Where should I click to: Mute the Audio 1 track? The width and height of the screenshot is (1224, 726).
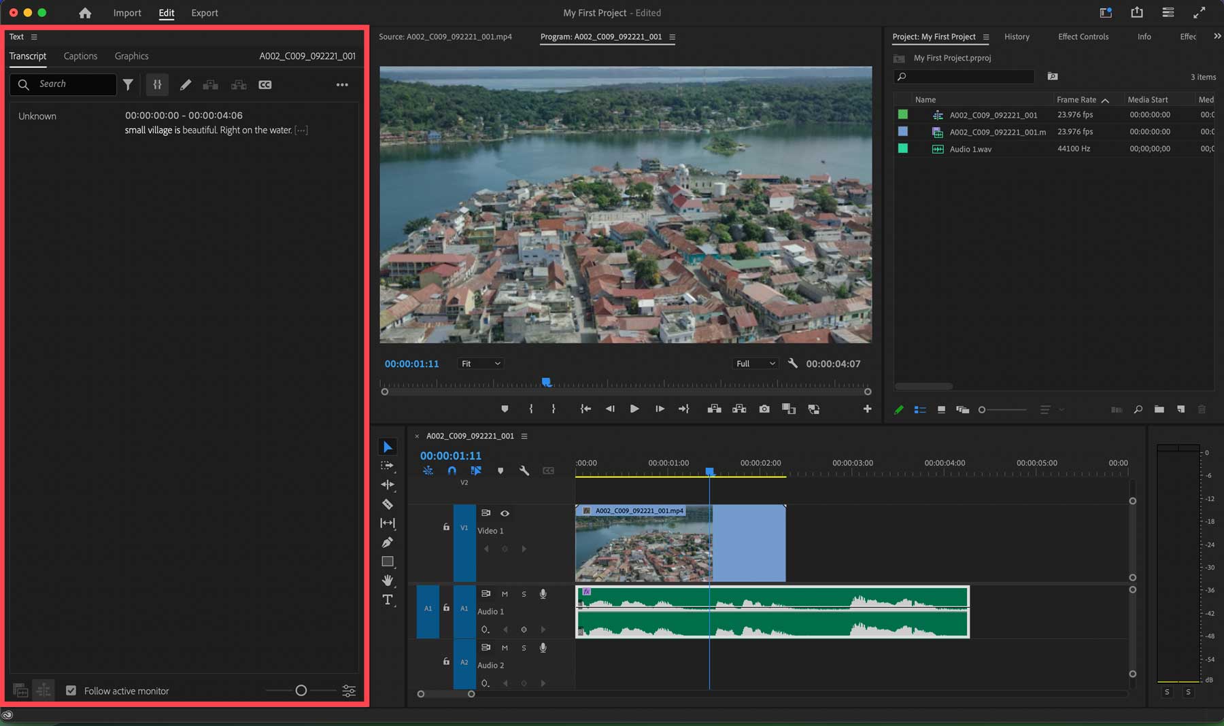click(x=505, y=593)
